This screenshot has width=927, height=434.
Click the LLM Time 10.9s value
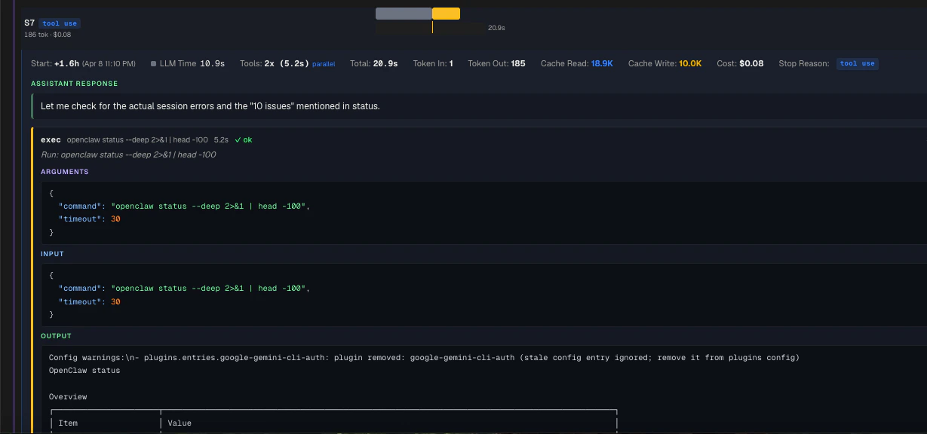coord(212,64)
